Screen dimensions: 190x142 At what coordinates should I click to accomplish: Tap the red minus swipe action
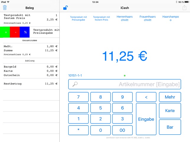pos(15,32)
